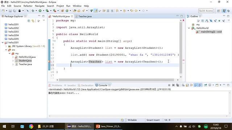The image size is (232, 130).
Task: Open the Window menu
Action: tap(77, 6)
